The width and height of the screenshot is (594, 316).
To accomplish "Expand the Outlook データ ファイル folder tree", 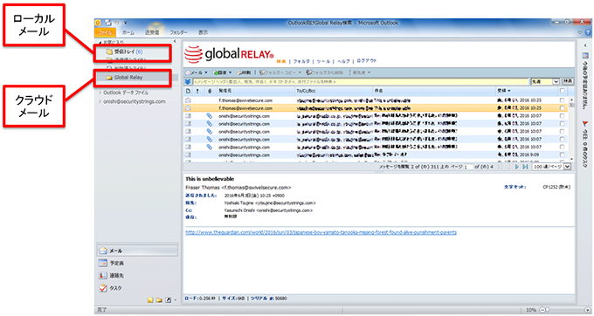I will click(x=100, y=93).
